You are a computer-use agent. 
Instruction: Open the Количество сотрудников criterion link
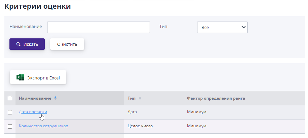click(x=43, y=126)
